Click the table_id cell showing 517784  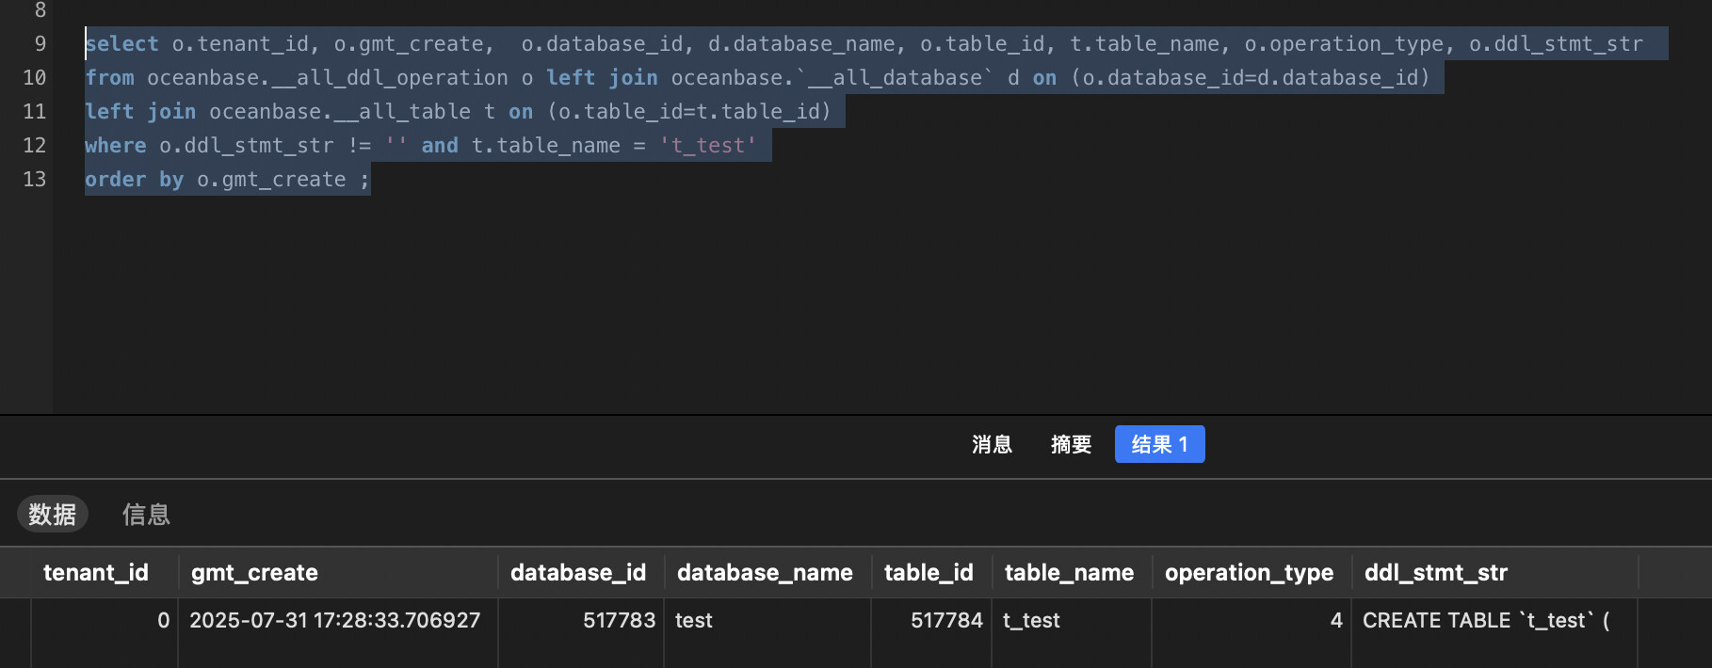[945, 621]
